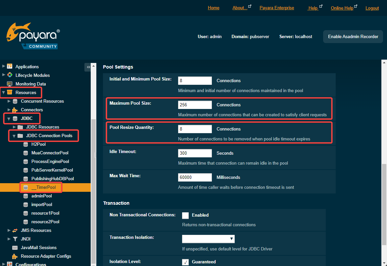The image size is (387, 266).
Task: Expand the Concurrent Resources node
Action: 9,101
